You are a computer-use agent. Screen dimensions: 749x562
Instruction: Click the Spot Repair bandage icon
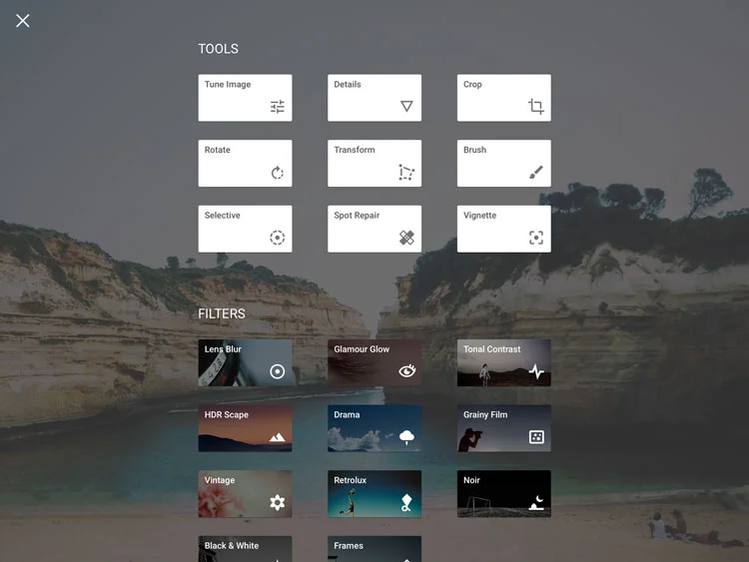(x=406, y=238)
